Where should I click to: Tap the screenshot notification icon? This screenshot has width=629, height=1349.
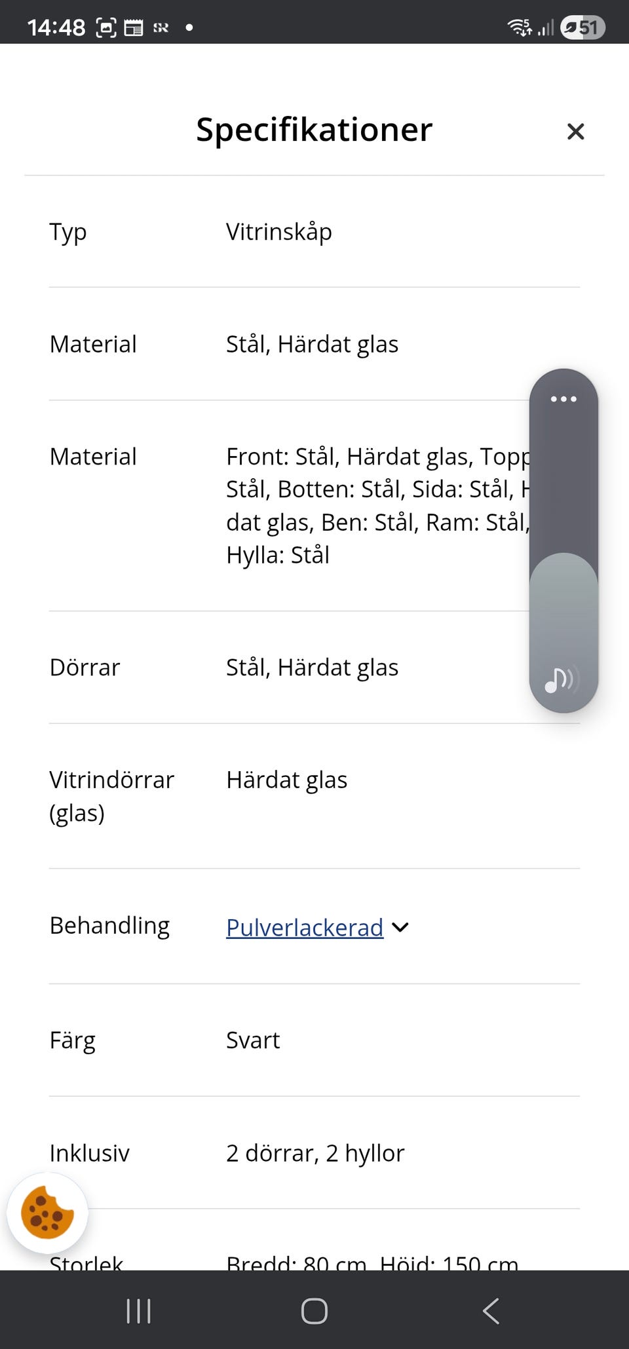106,28
